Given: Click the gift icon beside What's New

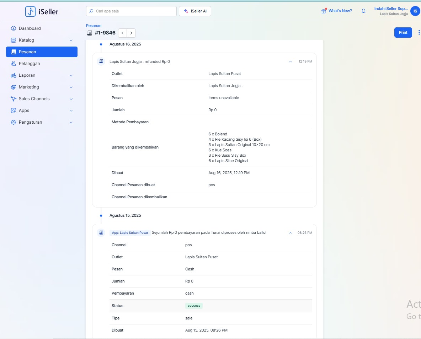Looking at the screenshot, I should [324, 11].
